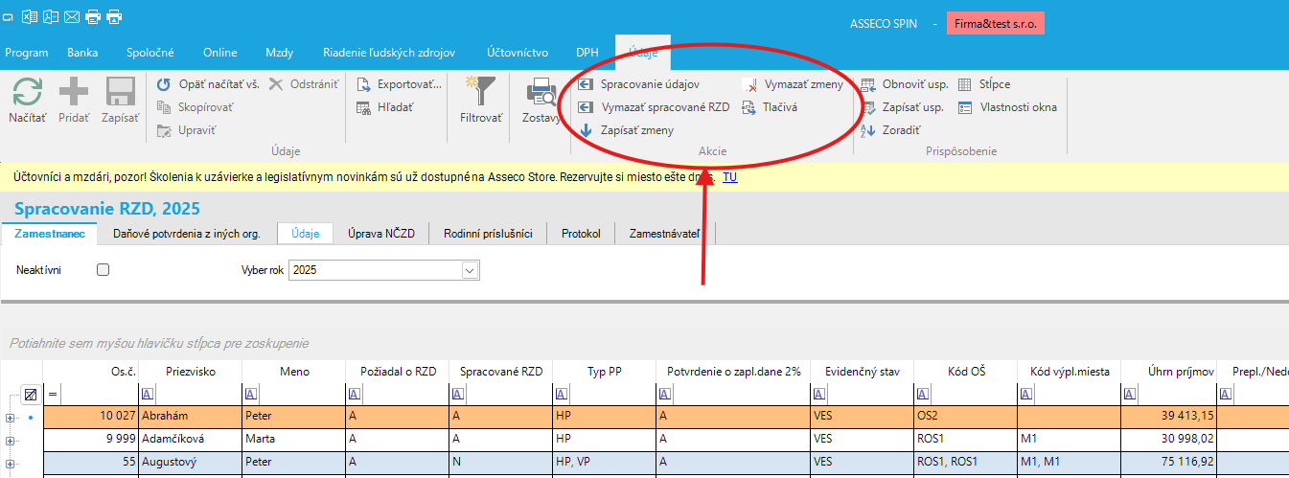Click the Firma&test s.r.o. company button
The width and height of the screenshot is (1289, 478).
[995, 23]
